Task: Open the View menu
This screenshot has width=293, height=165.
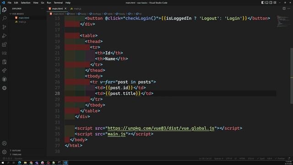Action: click(36, 3)
